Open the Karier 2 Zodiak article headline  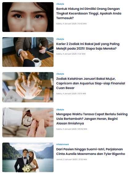pos(88,46)
